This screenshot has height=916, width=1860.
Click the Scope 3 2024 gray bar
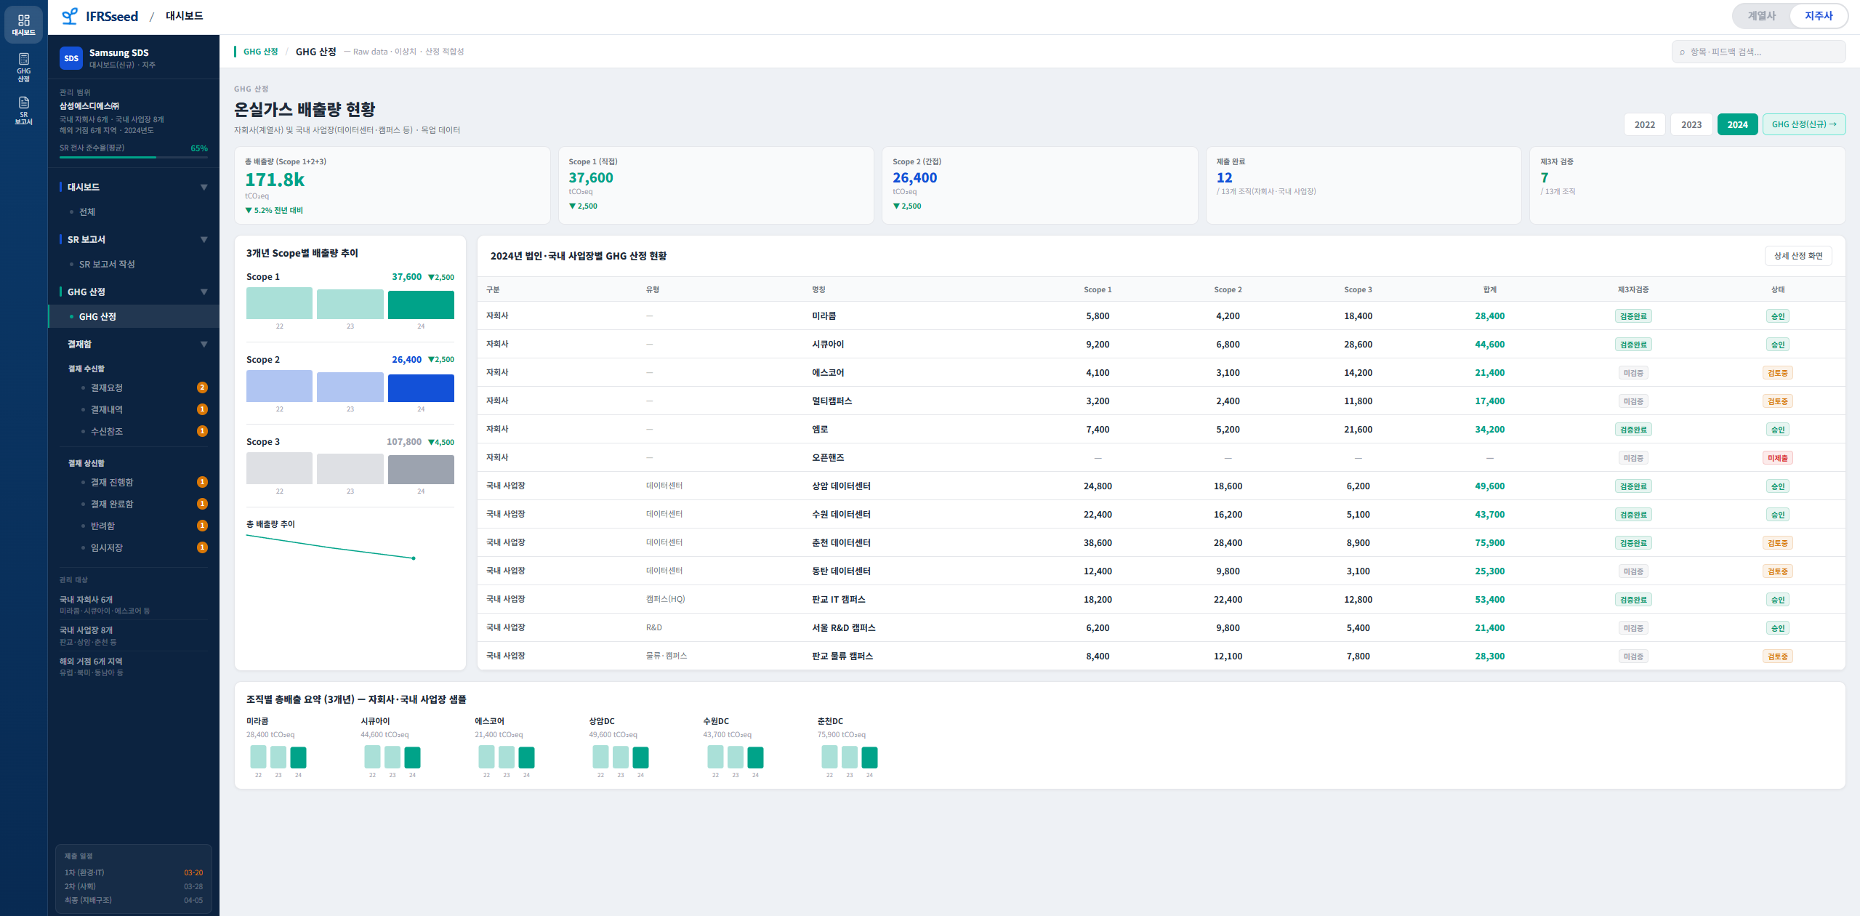click(421, 470)
